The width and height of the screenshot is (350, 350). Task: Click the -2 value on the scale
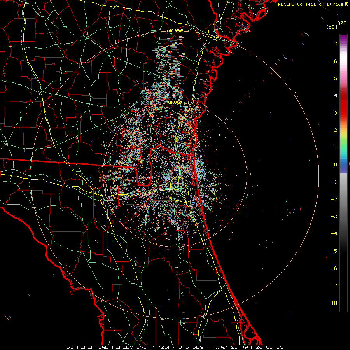334,199
